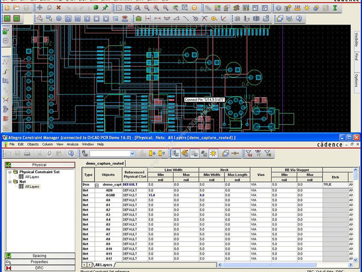Click the table scrollbar down arrow
Viewport: 362px width, 272px height.
356,260
